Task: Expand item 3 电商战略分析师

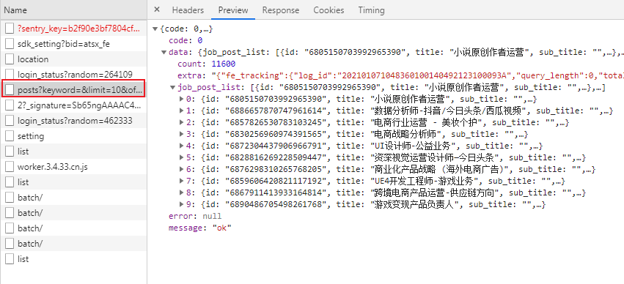Action: click(182, 134)
